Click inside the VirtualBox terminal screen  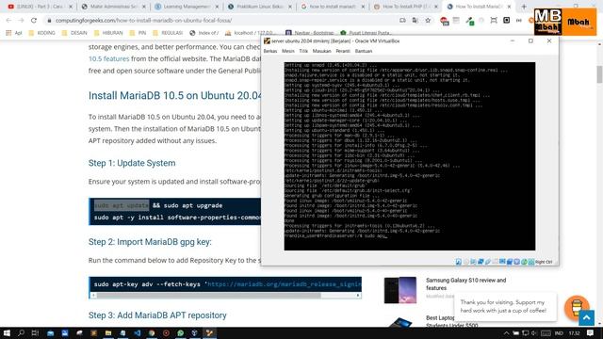(x=410, y=156)
